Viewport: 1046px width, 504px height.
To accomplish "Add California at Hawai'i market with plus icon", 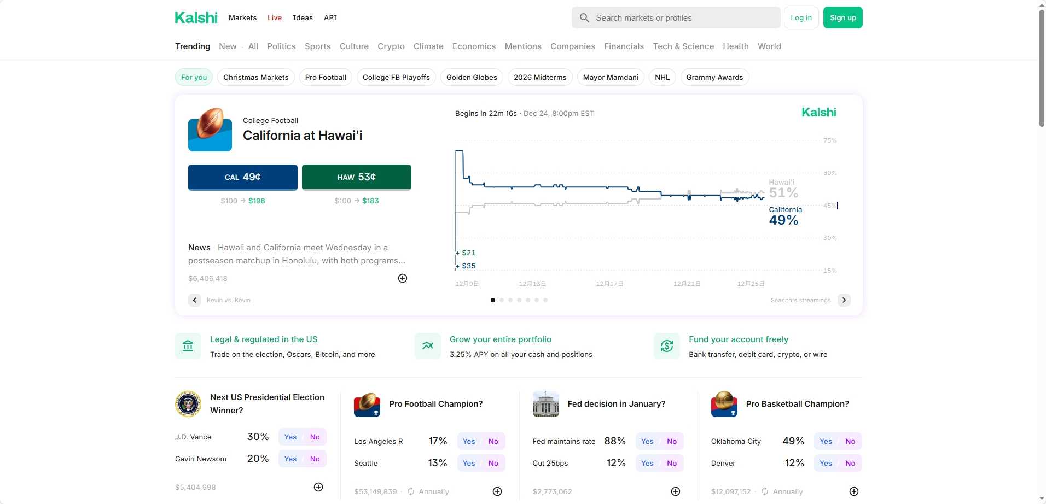I will click(403, 278).
